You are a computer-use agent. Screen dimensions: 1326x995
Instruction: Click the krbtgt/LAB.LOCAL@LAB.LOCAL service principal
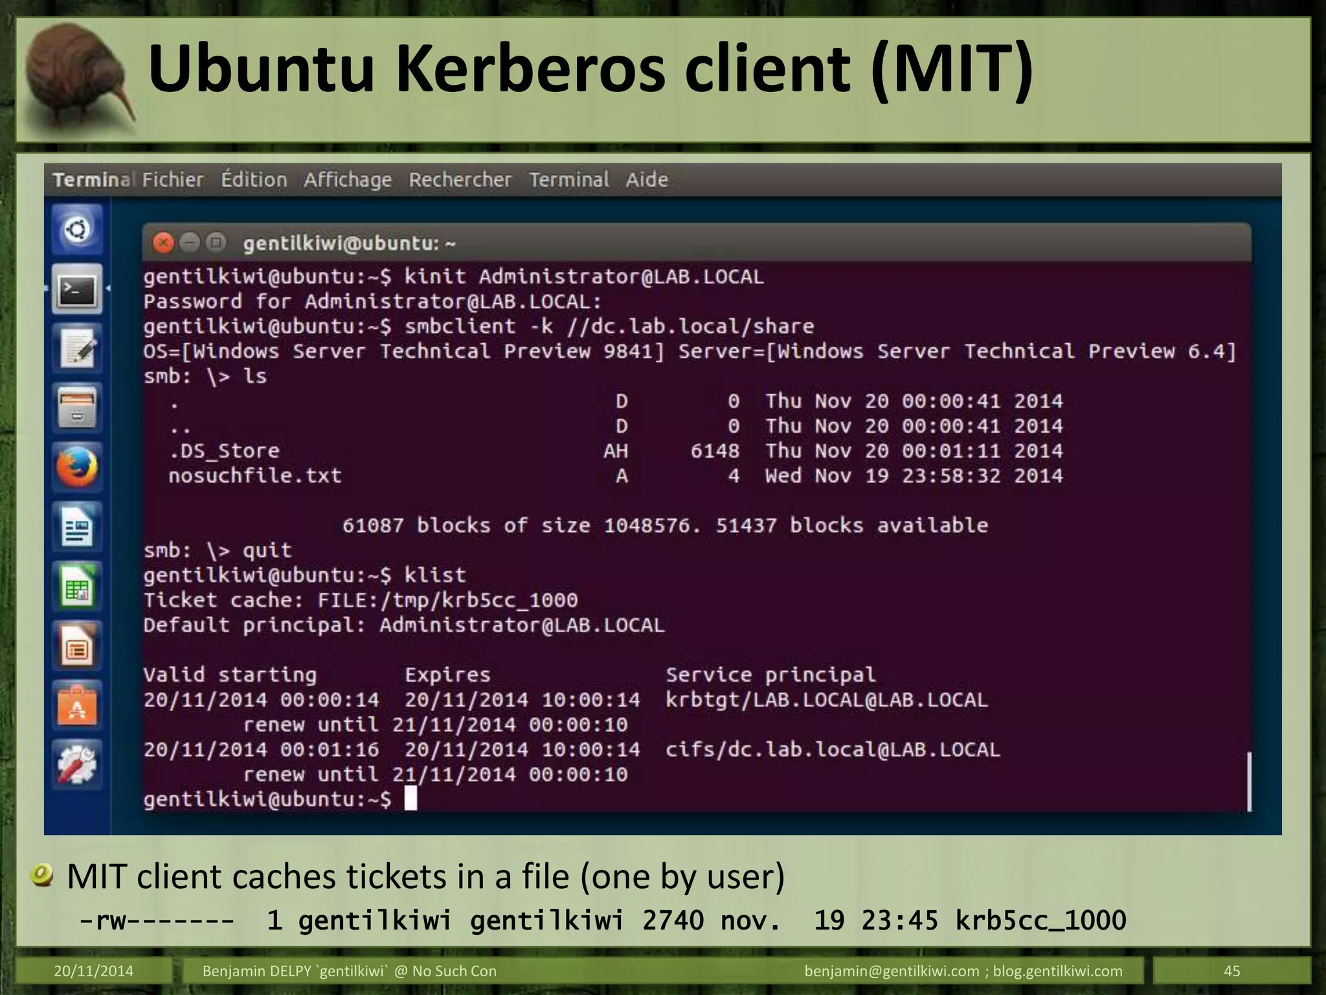(827, 701)
